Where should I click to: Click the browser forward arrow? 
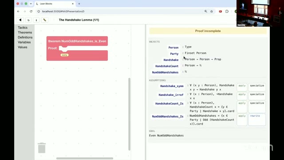coord(25,11)
